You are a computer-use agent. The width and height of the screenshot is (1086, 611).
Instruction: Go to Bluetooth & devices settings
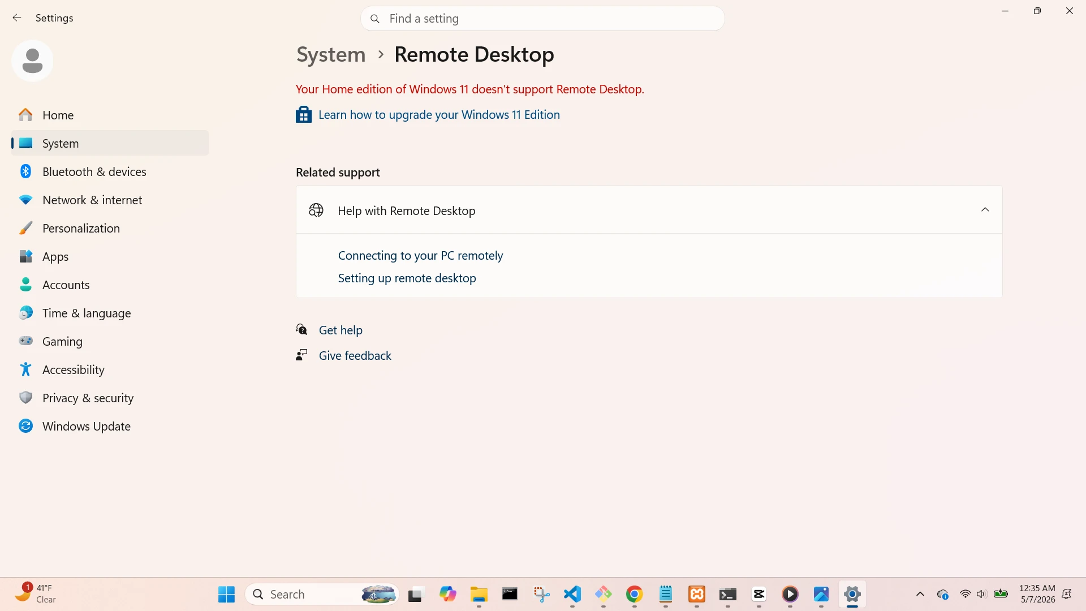110,171
